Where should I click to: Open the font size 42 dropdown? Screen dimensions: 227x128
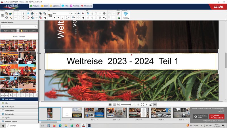(x=75, y=13)
